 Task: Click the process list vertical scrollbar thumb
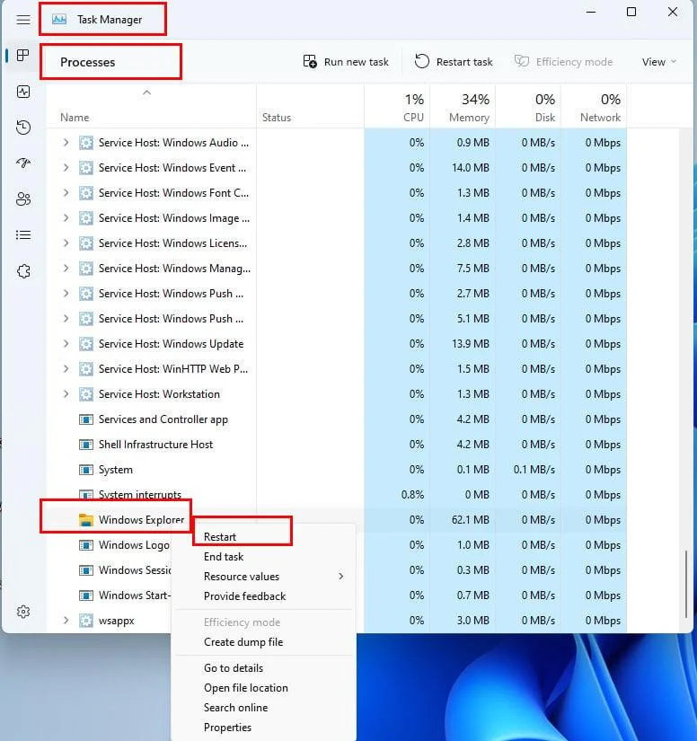point(686,584)
